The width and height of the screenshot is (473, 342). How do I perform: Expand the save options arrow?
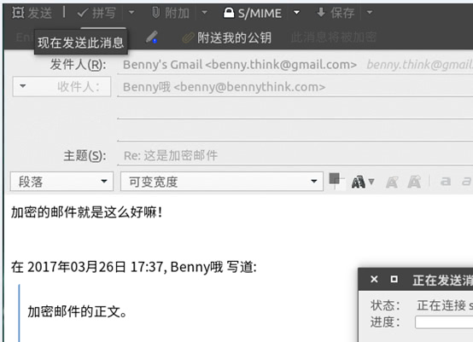[370, 13]
